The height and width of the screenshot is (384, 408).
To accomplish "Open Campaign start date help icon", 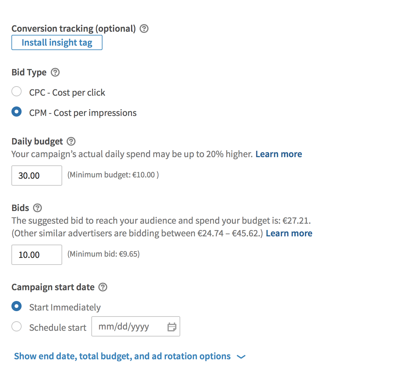I will pyautogui.click(x=103, y=287).
